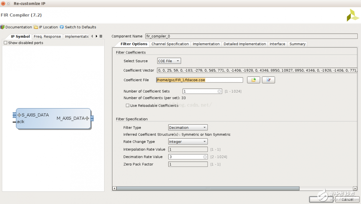This screenshot has width=361, height=204.
Task: Expand the M_AXIS_DATA port plus icon
Action: coord(87,118)
